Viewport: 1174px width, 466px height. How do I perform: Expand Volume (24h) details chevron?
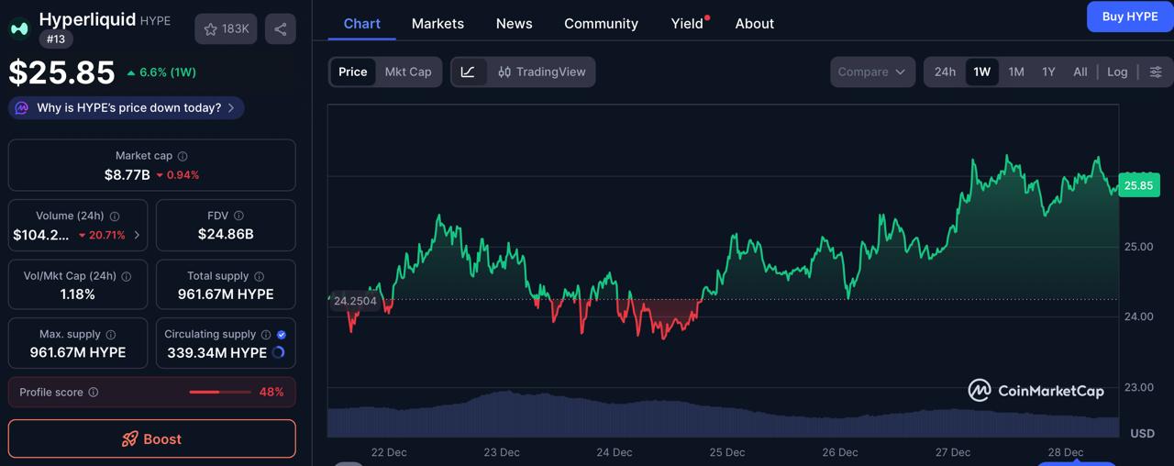pos(138,235)
